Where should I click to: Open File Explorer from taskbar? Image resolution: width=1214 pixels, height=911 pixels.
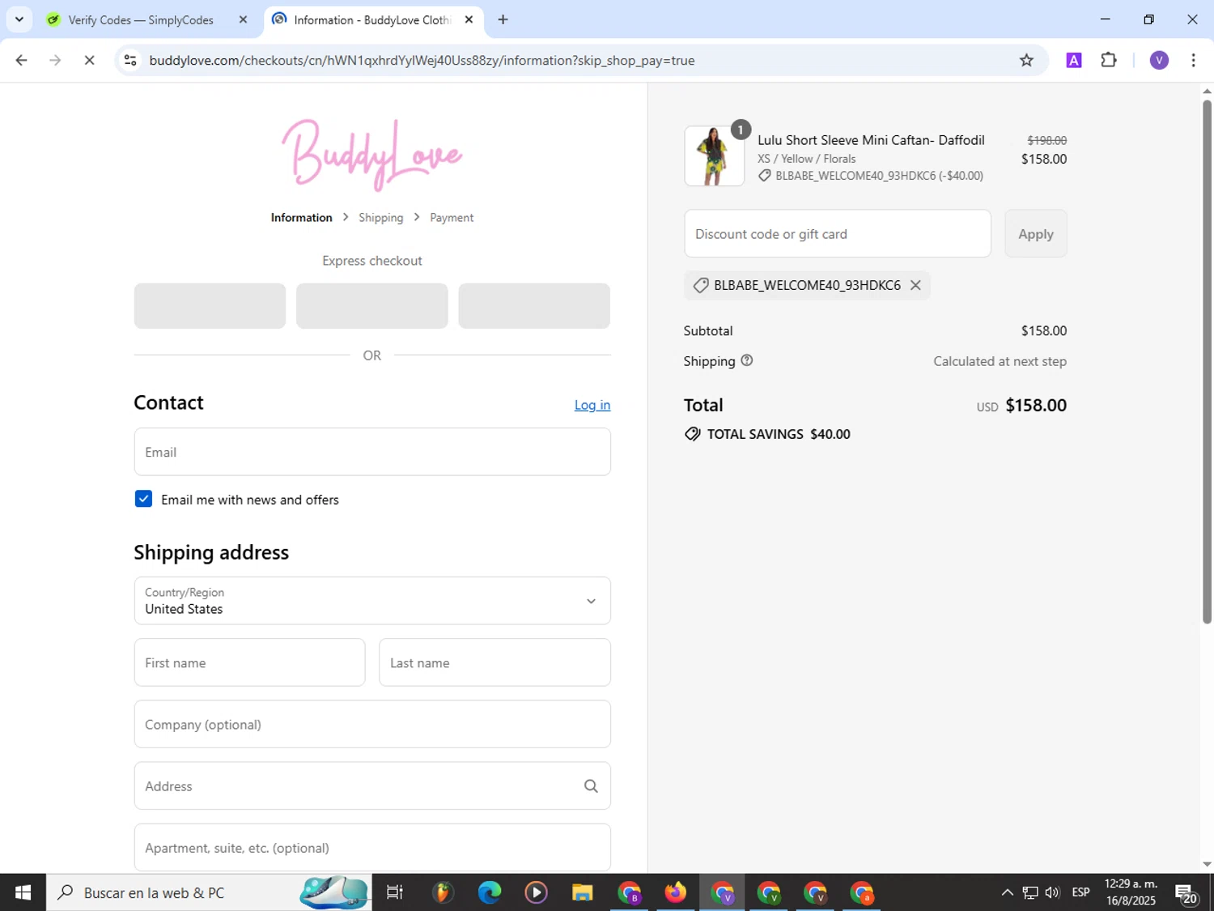tap(582, 892)
